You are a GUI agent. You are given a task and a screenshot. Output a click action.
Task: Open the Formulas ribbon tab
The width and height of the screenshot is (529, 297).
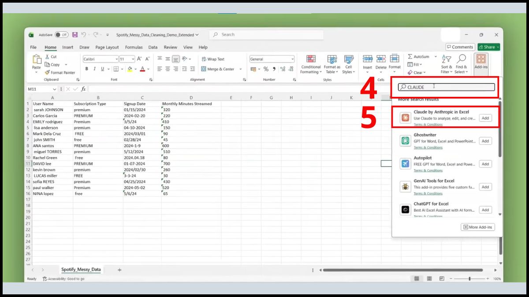point(134,47)
